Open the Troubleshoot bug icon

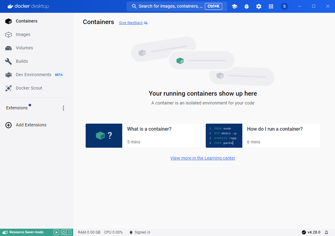(247, 6)
